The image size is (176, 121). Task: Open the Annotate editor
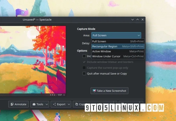point(18,104)
